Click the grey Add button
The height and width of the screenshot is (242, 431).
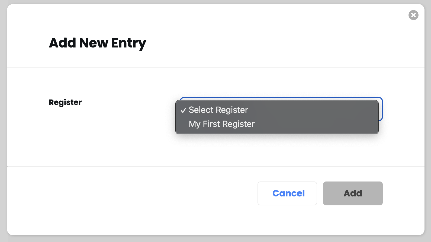click(353, 193)
